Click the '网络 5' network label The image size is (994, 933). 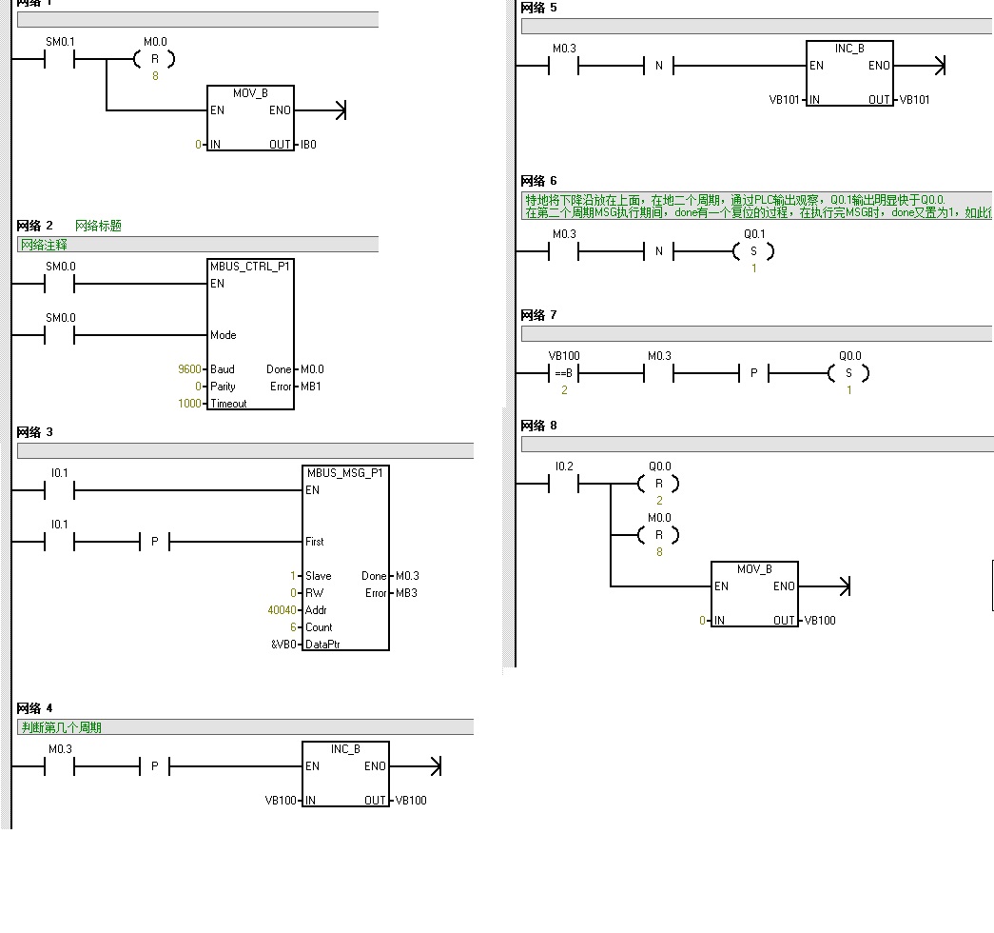click(x=538, y=8)
